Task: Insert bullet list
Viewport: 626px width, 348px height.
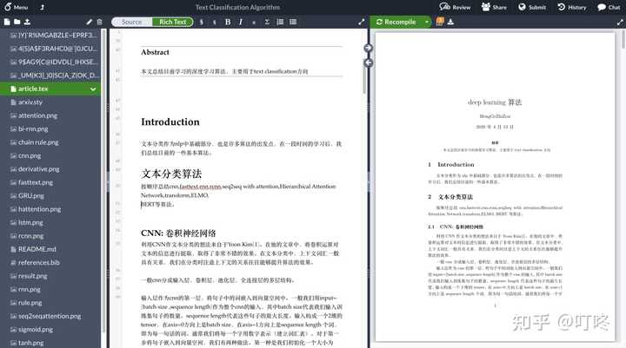Action: coord(293,22)
